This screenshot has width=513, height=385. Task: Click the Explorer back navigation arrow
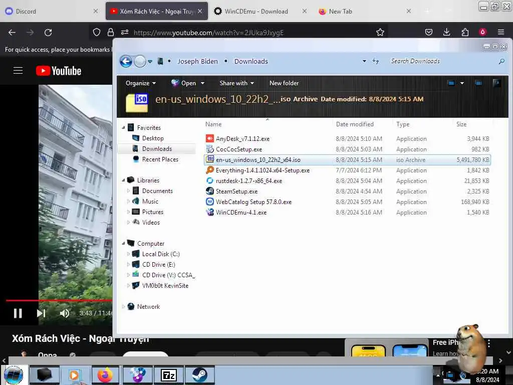click(x=126, y=61)
